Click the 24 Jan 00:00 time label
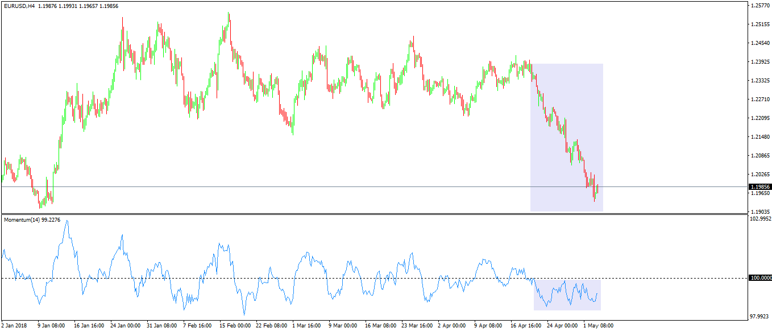Viewport: 772px width, 332px height. coord(126,326)
